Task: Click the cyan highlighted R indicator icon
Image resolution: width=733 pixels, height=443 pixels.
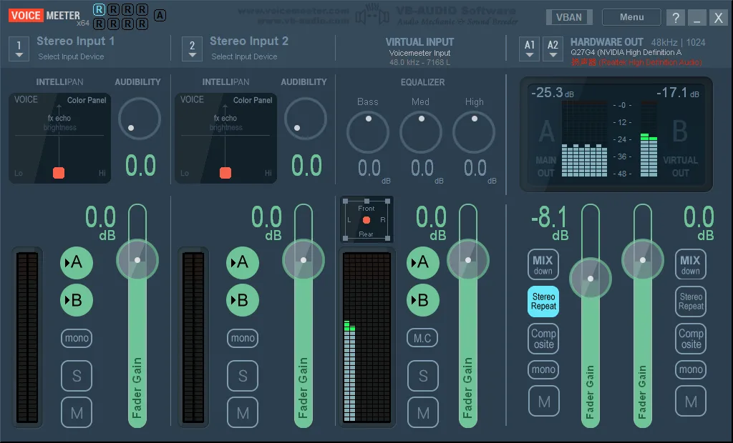Action: [x=99, y=9]
